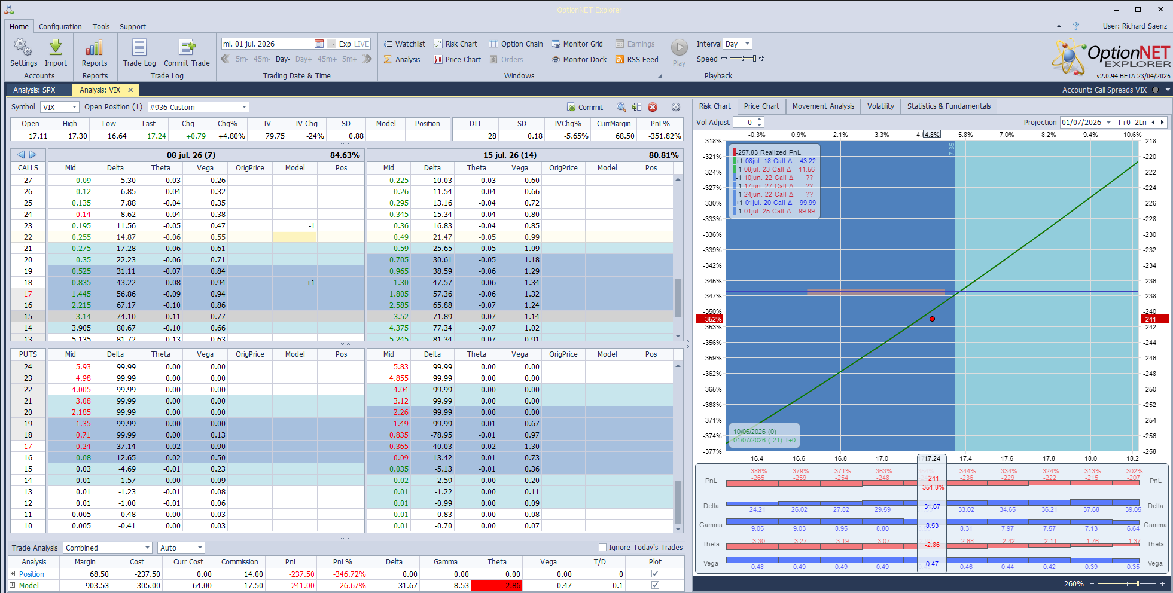The height and width of the screenshot is (593, 1173).
Task: Toggle Ignore Today's Trades checkbox
Action: click(x=602, y=547)
